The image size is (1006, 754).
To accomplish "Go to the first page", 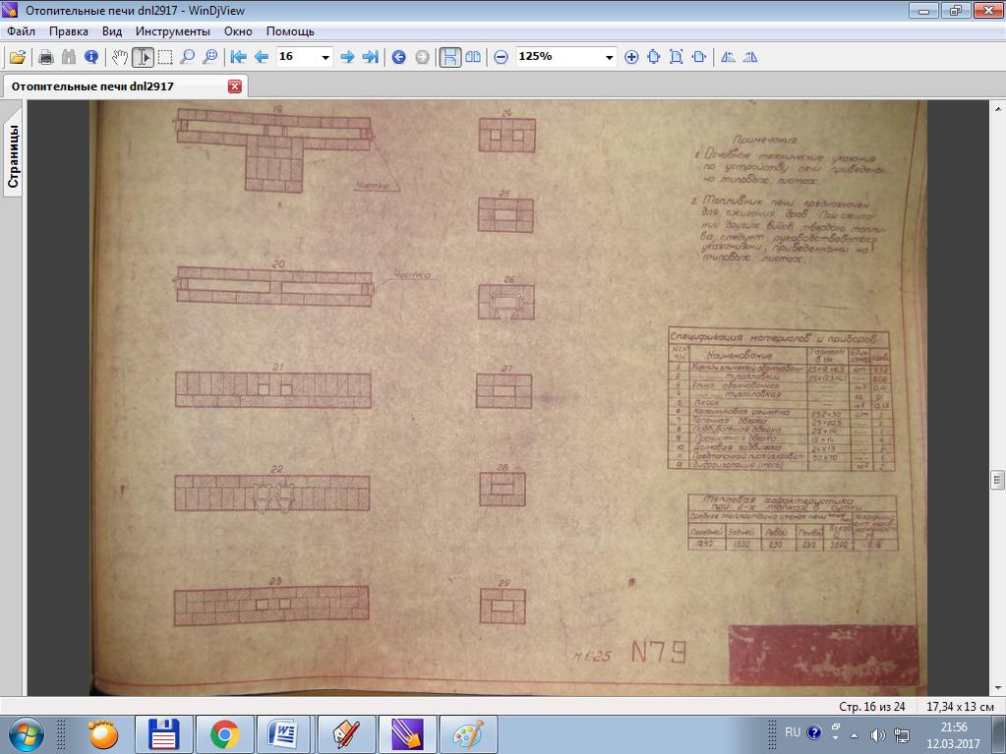I will pyautogui.click(x=238, y=57).
